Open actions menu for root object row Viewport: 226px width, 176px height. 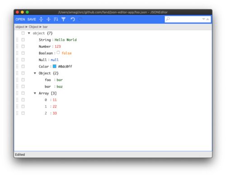tap(23, 33)
